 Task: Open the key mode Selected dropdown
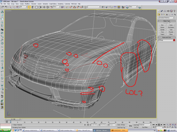[x=145, y=125]
